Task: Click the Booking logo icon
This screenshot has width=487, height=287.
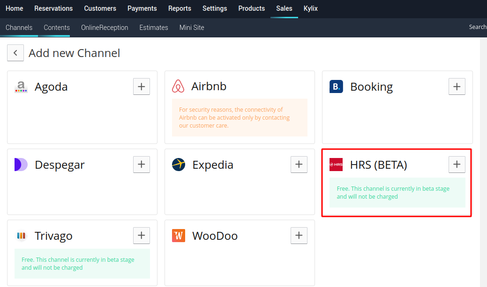Action: point(336,86)
